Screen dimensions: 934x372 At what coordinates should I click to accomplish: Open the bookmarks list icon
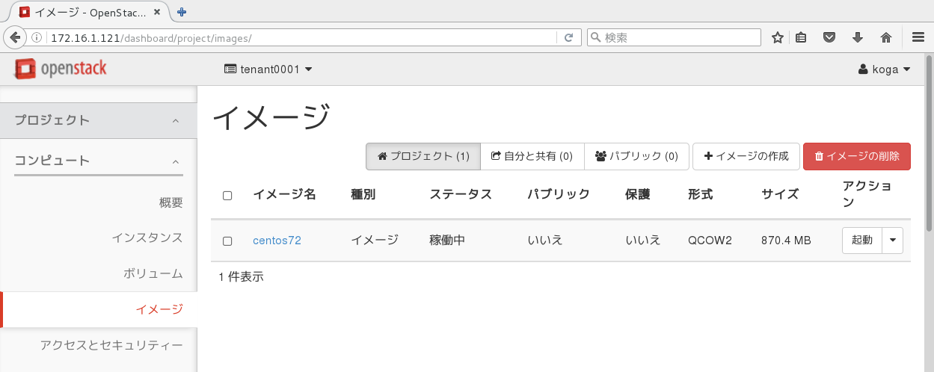point(801,37)
